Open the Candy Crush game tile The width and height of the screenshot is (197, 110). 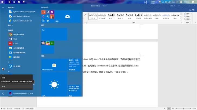(48, 43)
